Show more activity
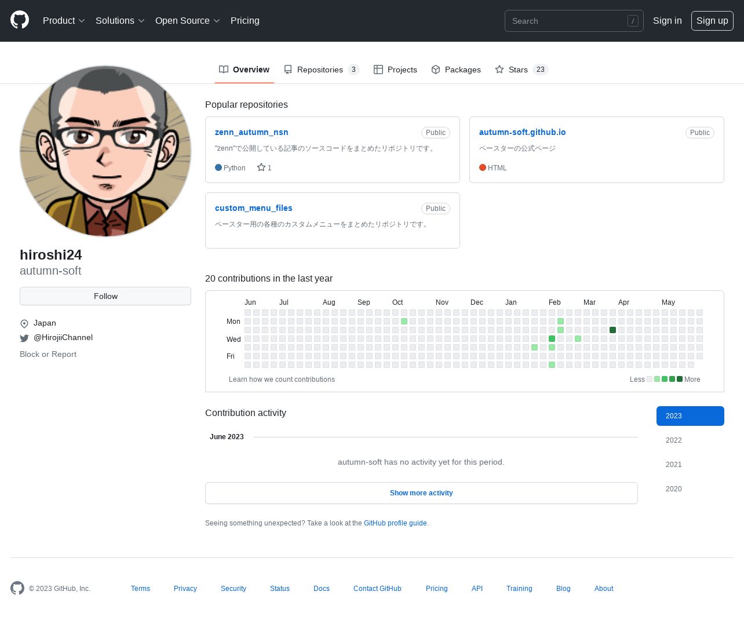Image resolution: width=744 pixels, height=624 pixels. (421, 493)
